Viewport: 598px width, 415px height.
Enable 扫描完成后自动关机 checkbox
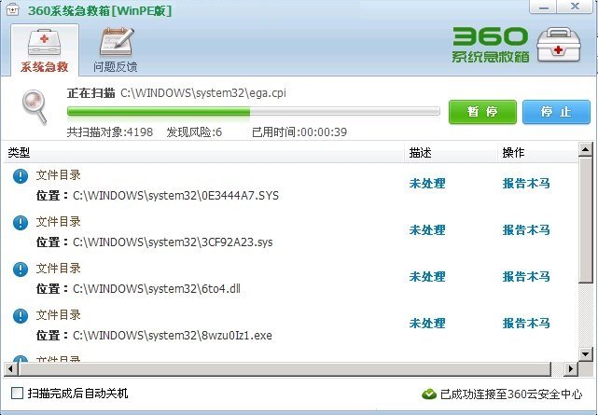[x=17, y=394]
